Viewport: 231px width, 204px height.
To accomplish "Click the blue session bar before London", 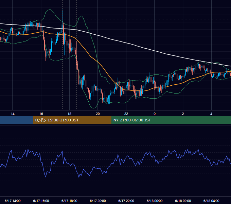I will tap(17, 120).
